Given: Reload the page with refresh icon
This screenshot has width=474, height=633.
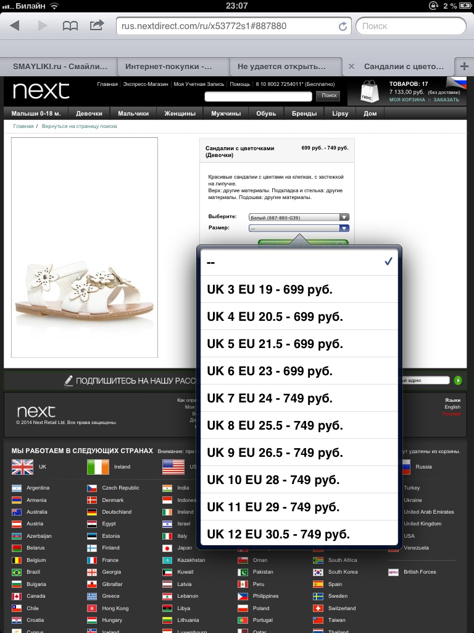Looking at the screenshot, I should (x=343, y=26).
